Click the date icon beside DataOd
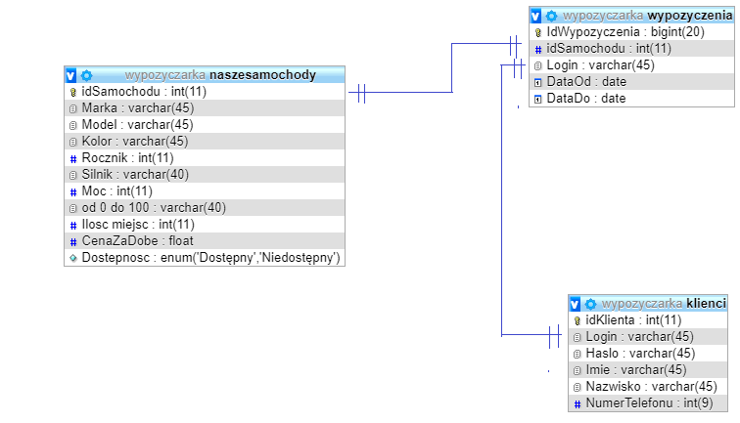 point(537,82)
